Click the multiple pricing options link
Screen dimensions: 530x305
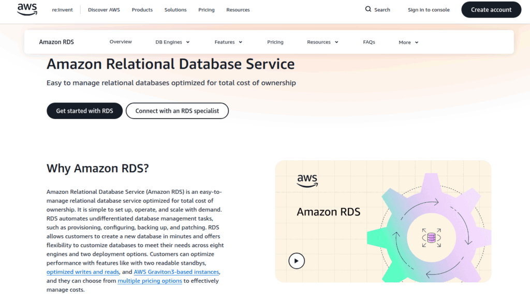pyautogui.click(x=149, y=281)
